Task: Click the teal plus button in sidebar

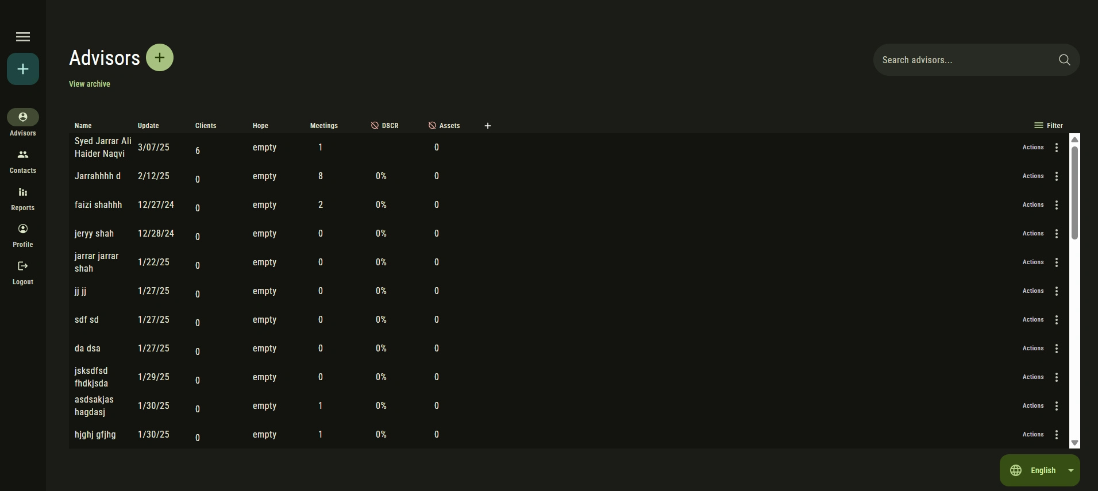Action: pyautogui.click(x=23, y=69)
